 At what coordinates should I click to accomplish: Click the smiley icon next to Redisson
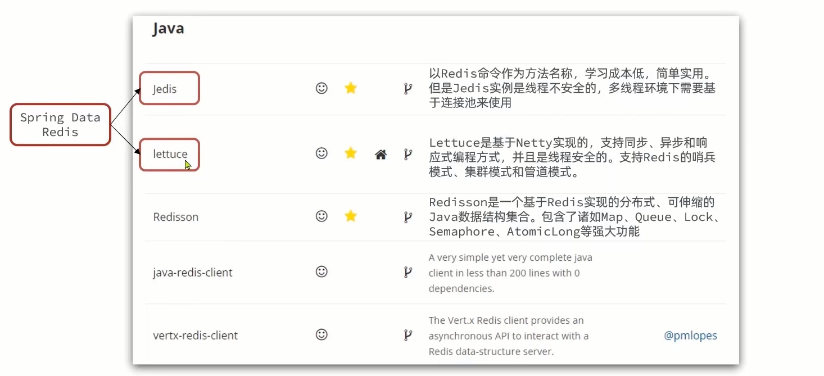[x=321, y=216]
